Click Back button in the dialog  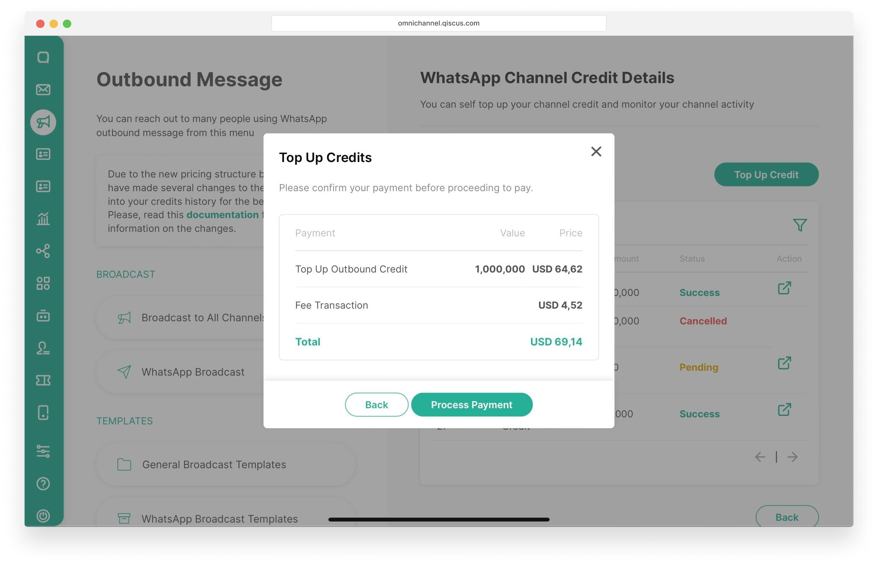click(x=376, y=405)
